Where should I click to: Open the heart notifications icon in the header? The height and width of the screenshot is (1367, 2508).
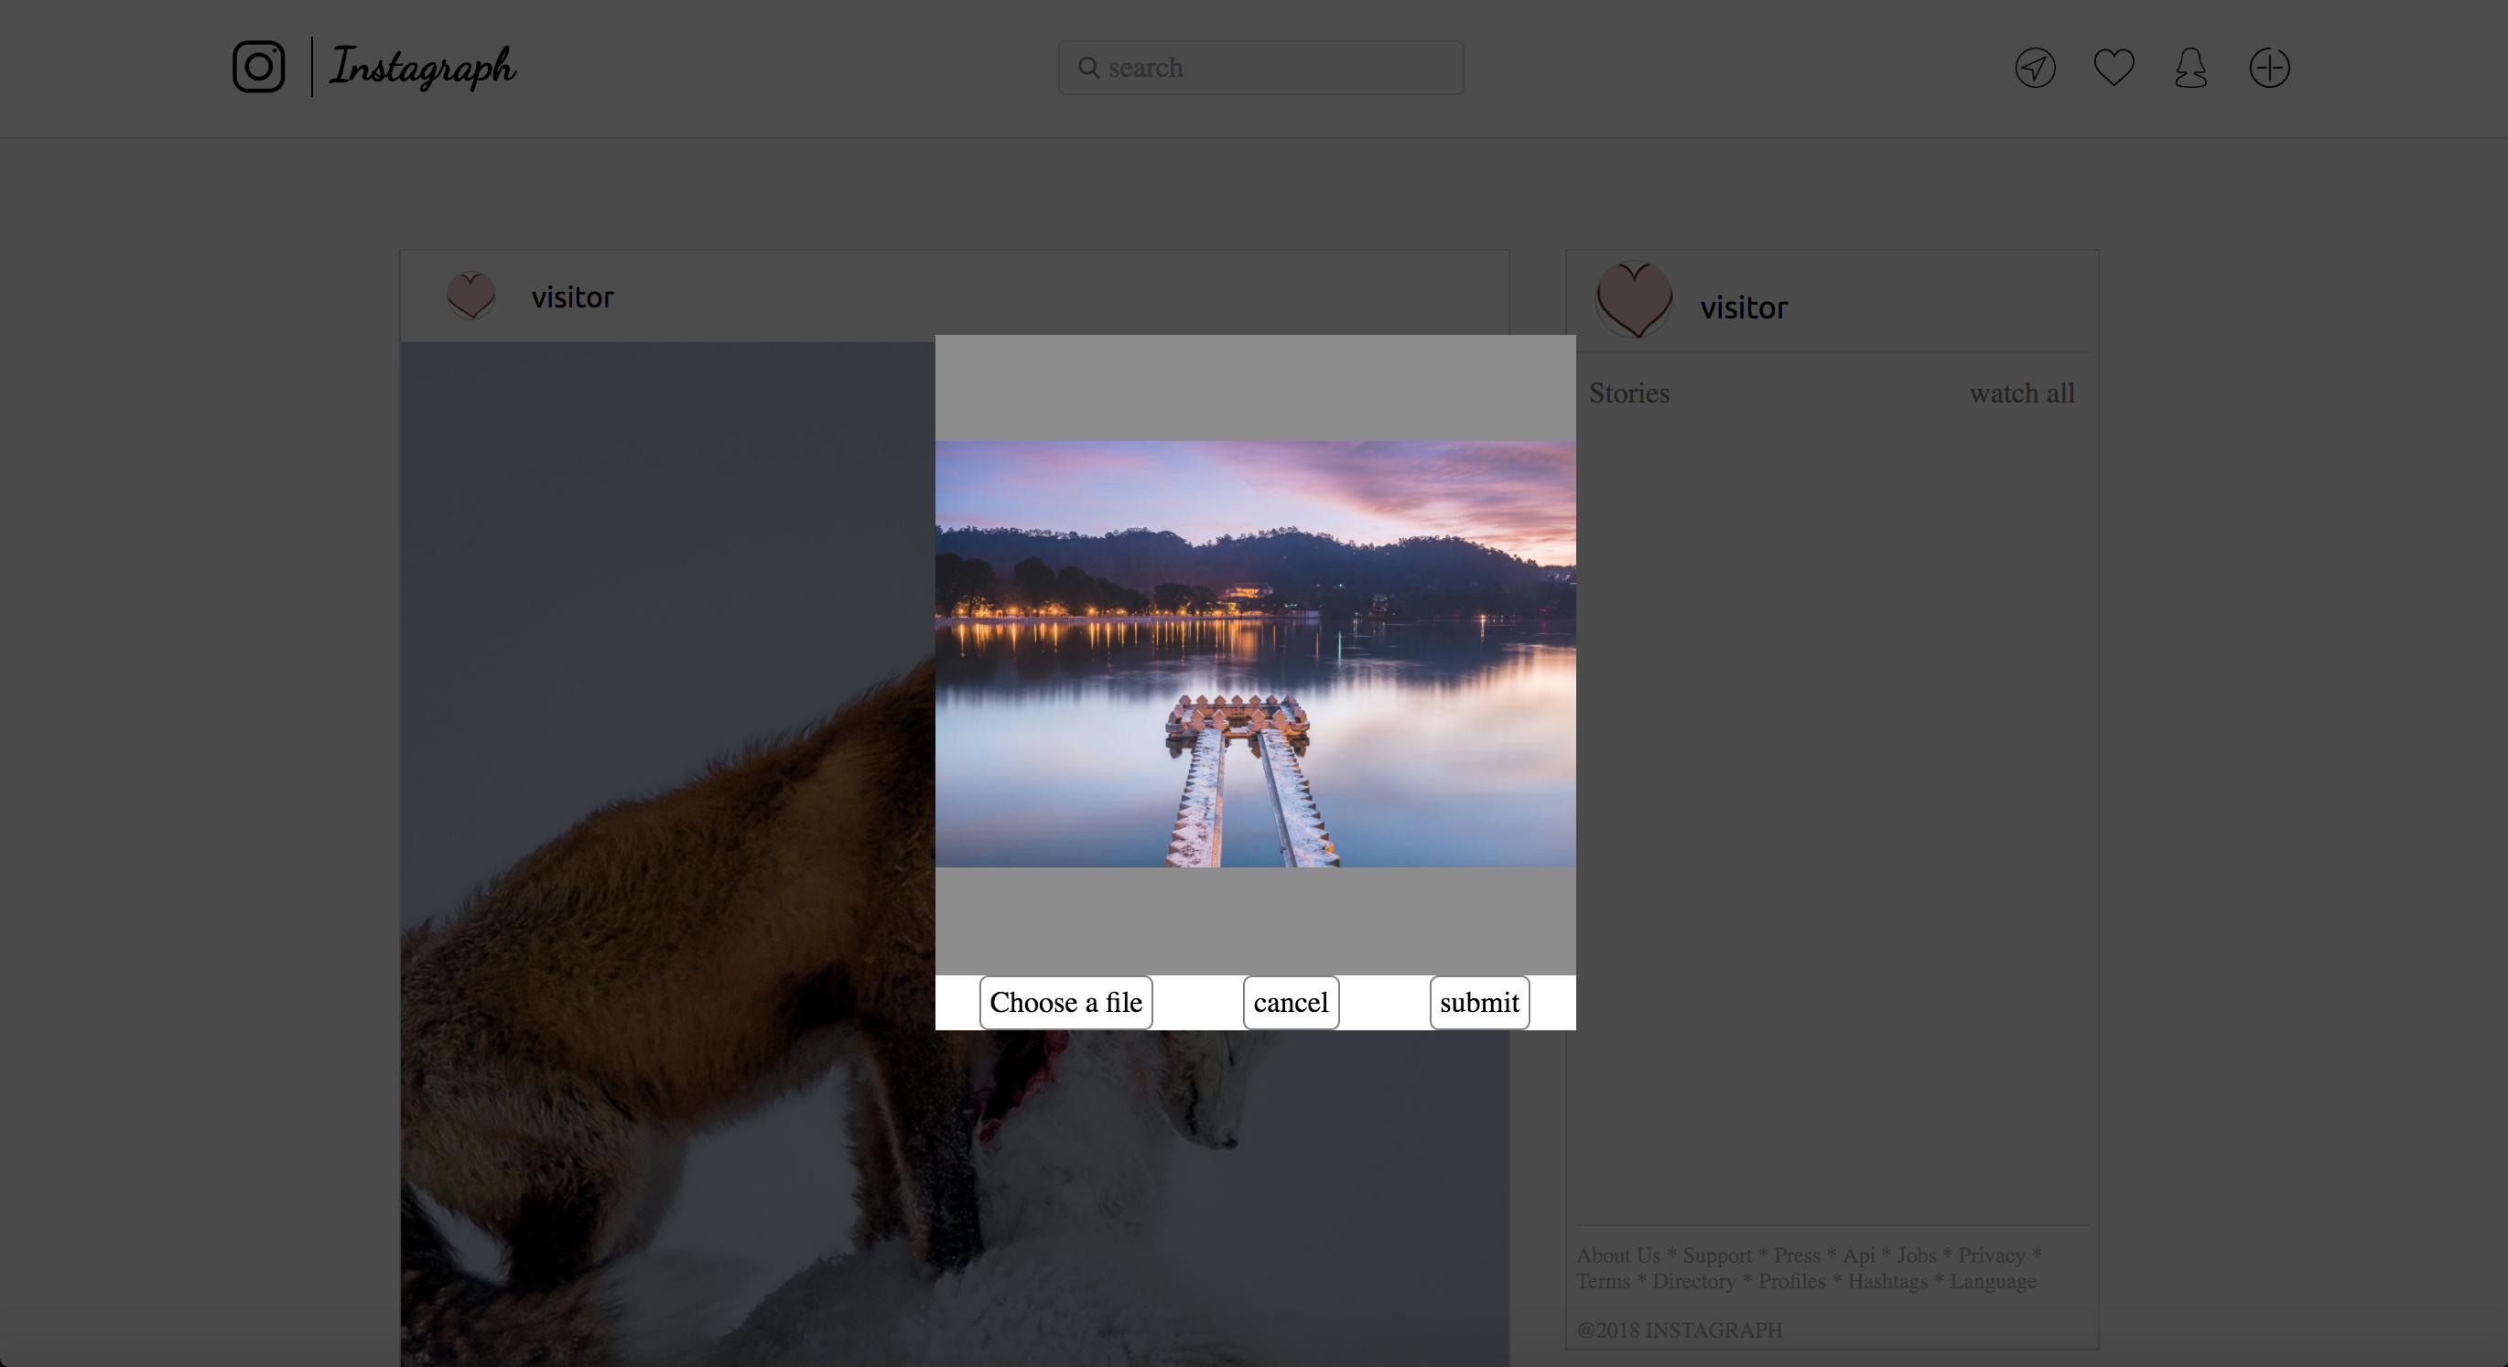tap(2113, 67)
